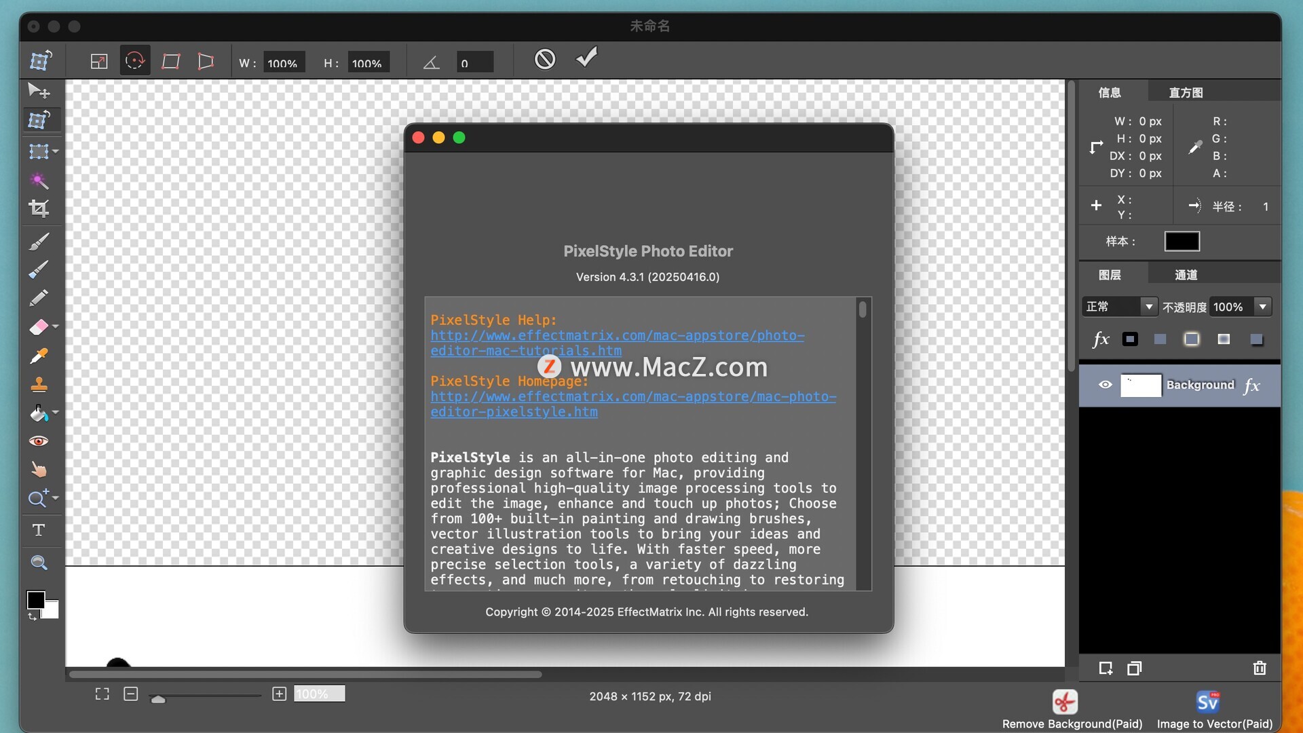Select the Magic Wand tool
This screenshot has width=1303, height=733.
coord(39,180)
